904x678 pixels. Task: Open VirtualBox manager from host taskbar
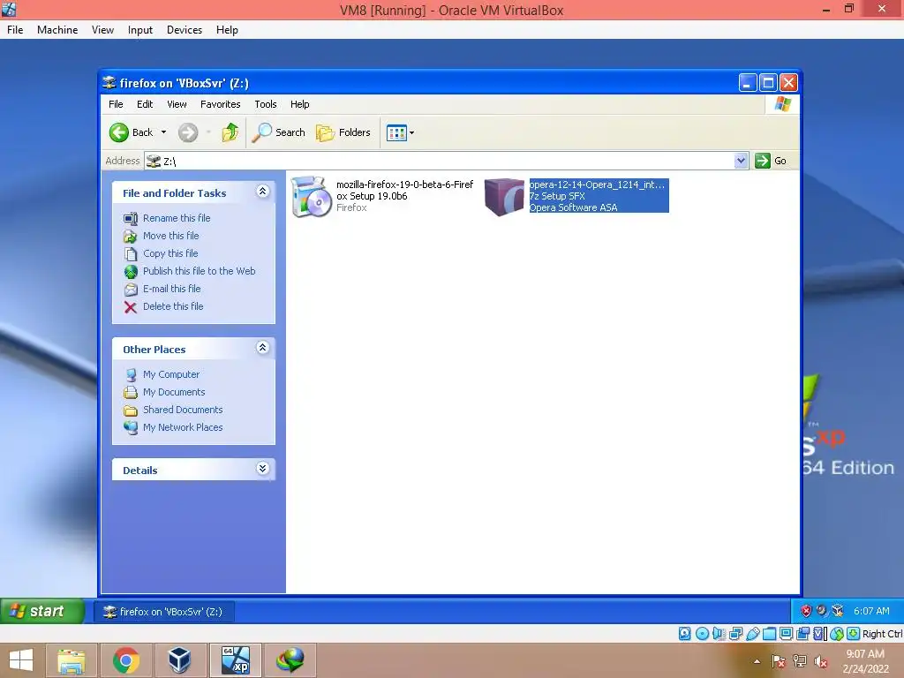(x=179, y=660)
